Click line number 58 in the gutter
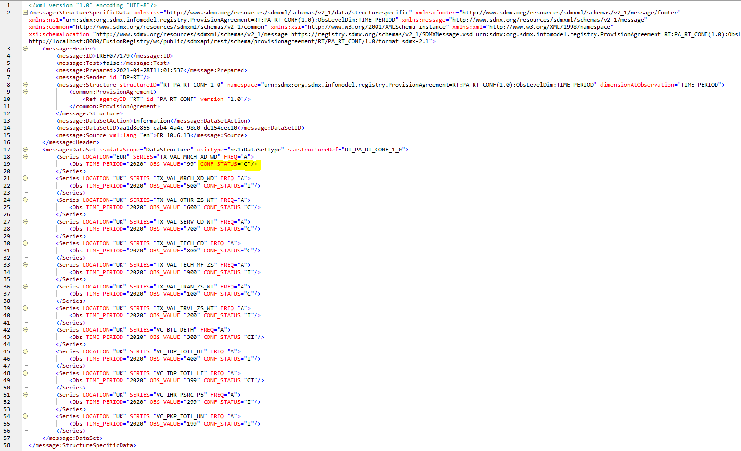The image size is (741, 451). (8, 445)
